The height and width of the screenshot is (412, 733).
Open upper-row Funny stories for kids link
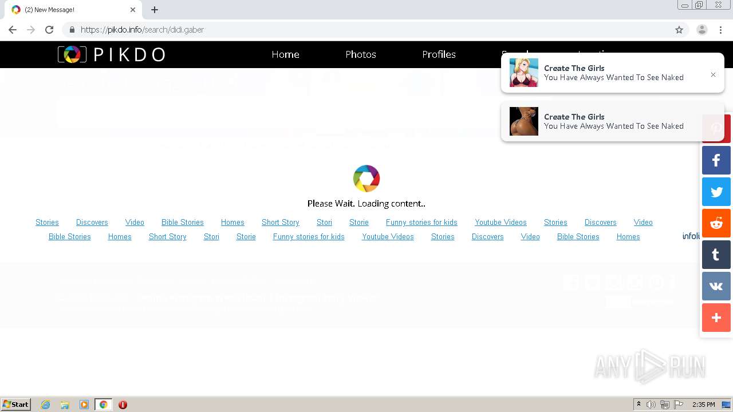(x=421, y=222)
